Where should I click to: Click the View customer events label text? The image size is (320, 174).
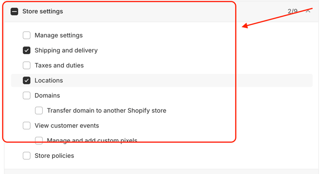67,126
